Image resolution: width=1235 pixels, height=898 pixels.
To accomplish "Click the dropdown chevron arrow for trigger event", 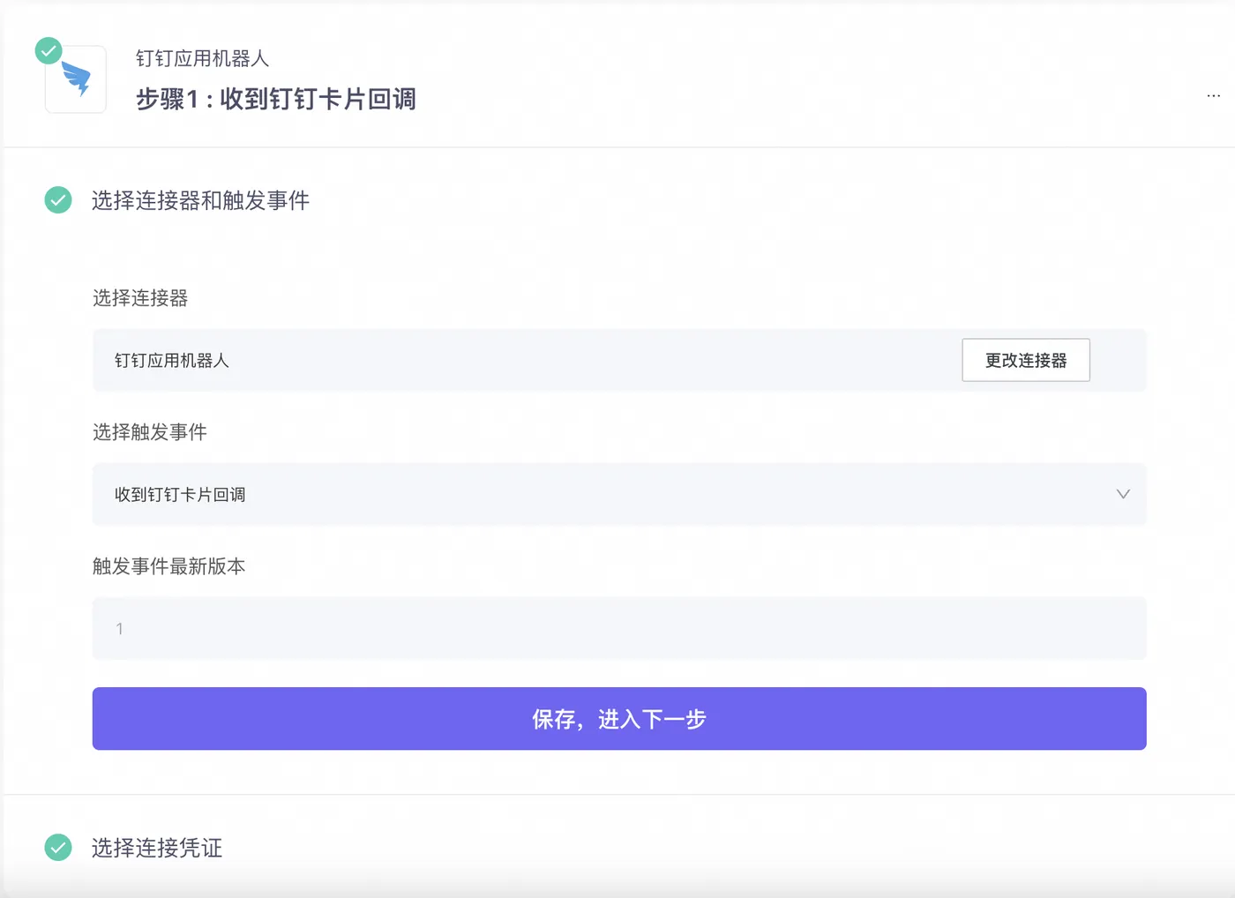I will (x=1123, y=494).
